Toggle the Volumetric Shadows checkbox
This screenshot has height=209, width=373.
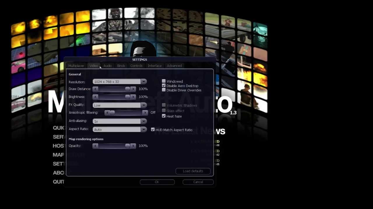click(164, 105)
